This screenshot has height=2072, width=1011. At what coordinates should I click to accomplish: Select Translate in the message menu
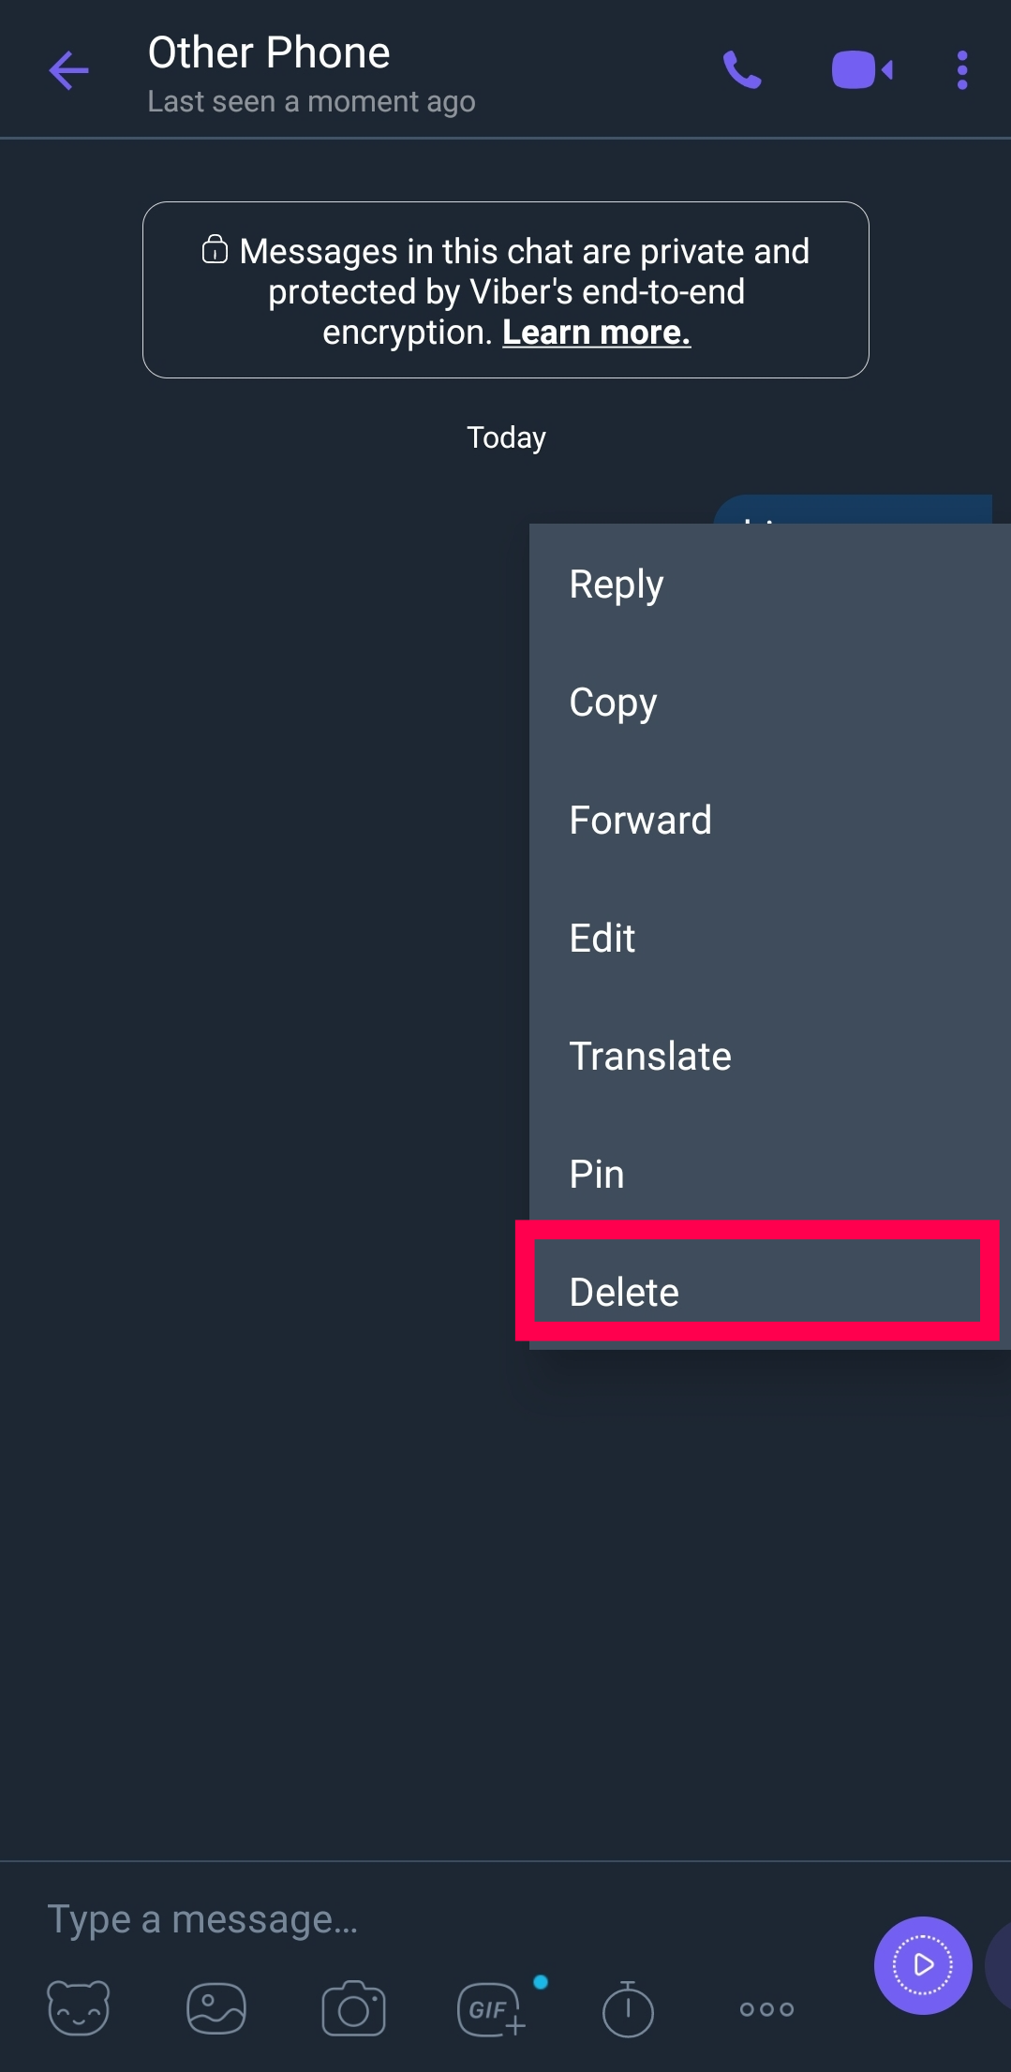[650, 1057]
